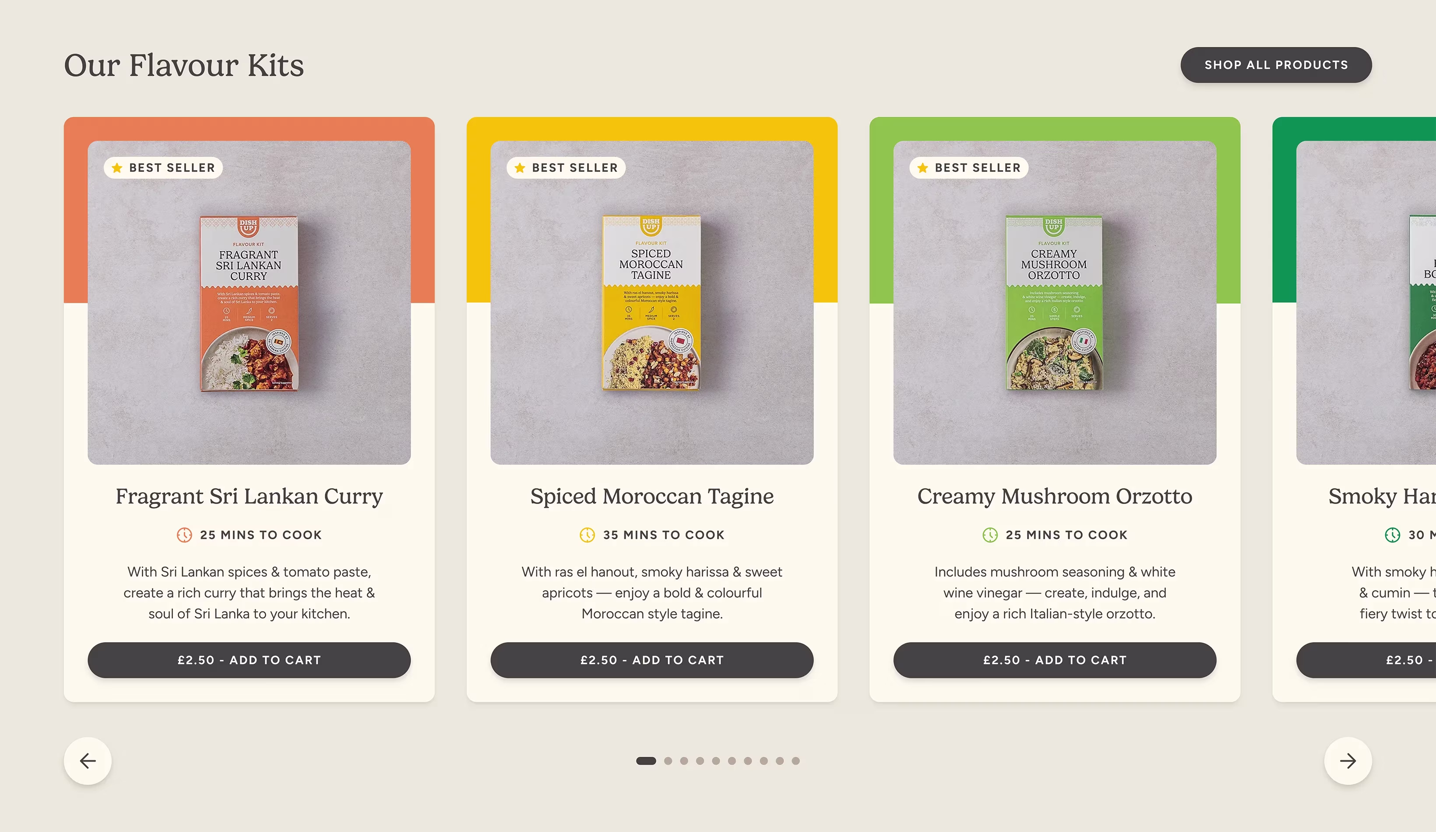
Task: Click the Best Seller star on Moroccan Tagine card
Action: pyautogui.click(x=520, y=168)
